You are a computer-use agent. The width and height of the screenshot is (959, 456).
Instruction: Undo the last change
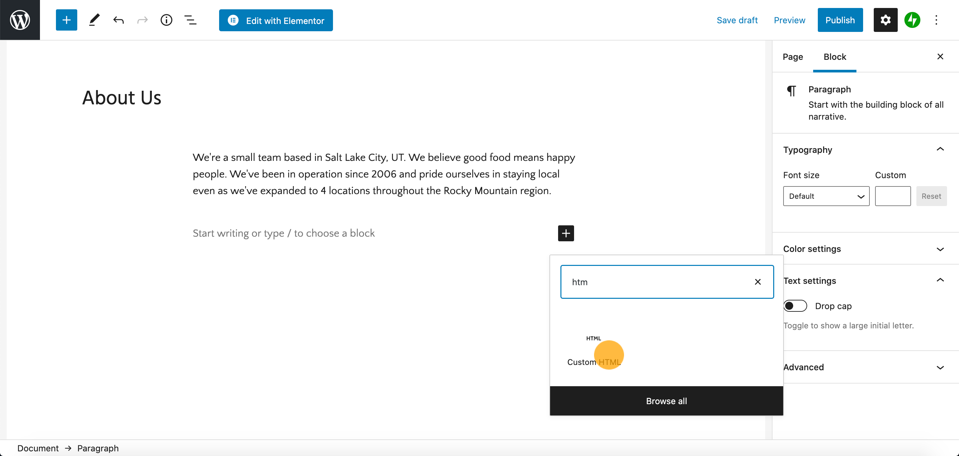pos(119,20)
